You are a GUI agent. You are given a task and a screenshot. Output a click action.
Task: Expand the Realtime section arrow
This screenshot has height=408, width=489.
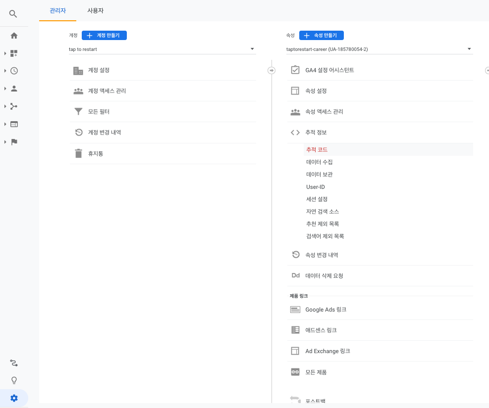[x=5, y=71]
